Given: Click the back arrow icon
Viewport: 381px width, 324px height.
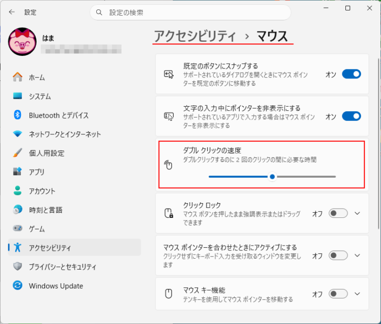Looking at the screenshot, I should point(12,12).
